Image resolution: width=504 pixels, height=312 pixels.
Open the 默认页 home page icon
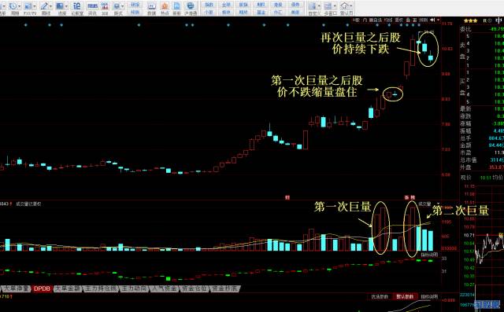tap(344, 6)
